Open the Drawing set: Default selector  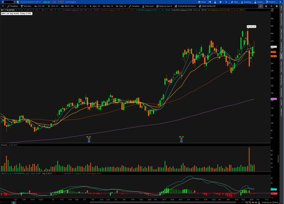pos(271,202)
